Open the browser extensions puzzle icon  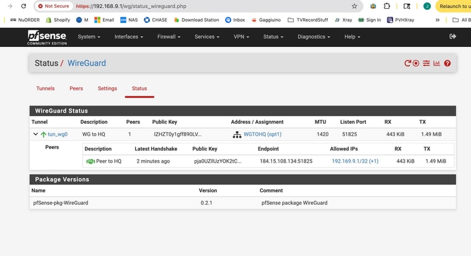pyautogui.click(x=387, y=6)
